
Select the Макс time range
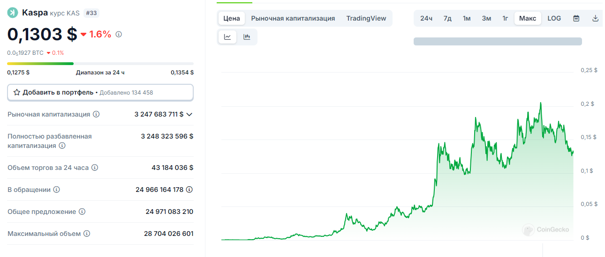(528, 18)
